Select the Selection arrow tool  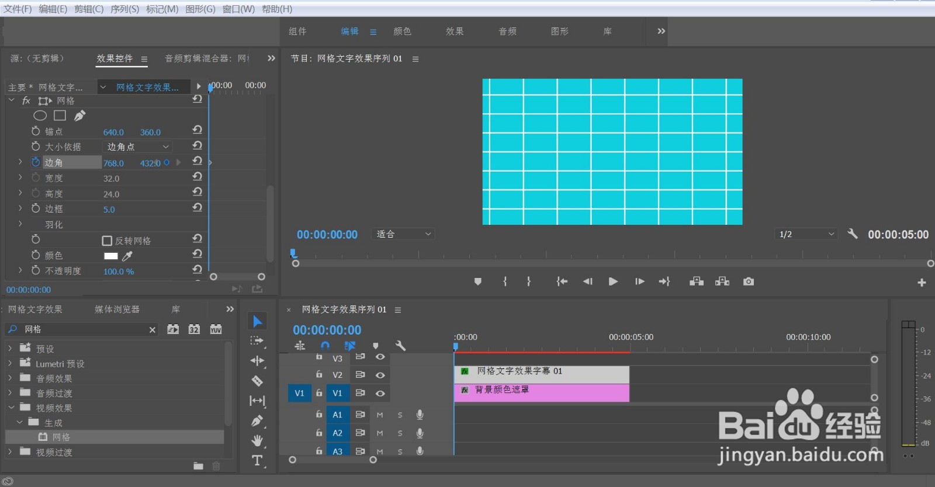coord(257,321)
